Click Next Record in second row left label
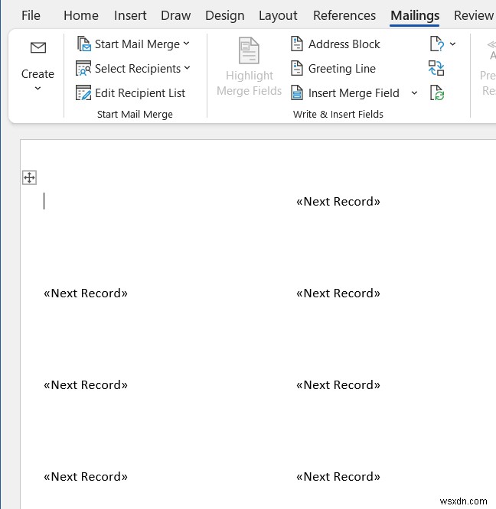Screen dimensions: 496x509 (86, 293)
